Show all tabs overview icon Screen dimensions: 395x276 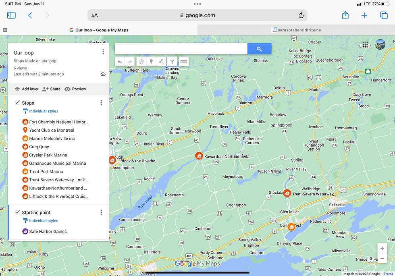pos(384,15)
